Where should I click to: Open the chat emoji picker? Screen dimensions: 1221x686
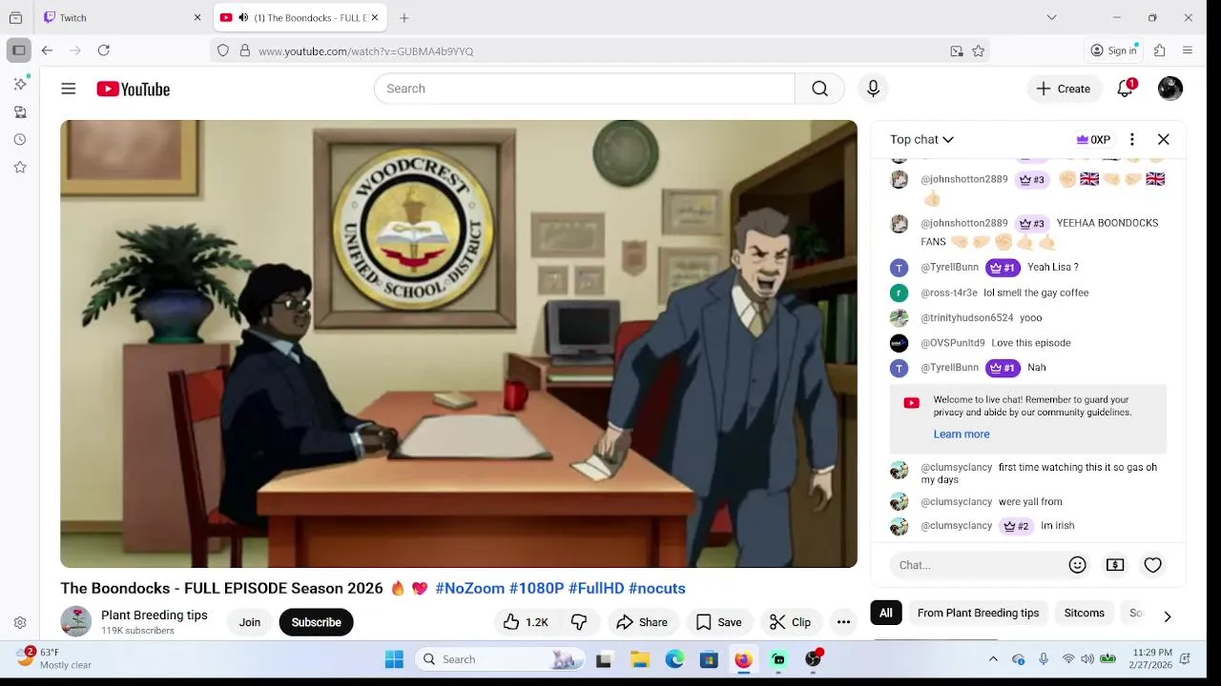point(1078,565)
